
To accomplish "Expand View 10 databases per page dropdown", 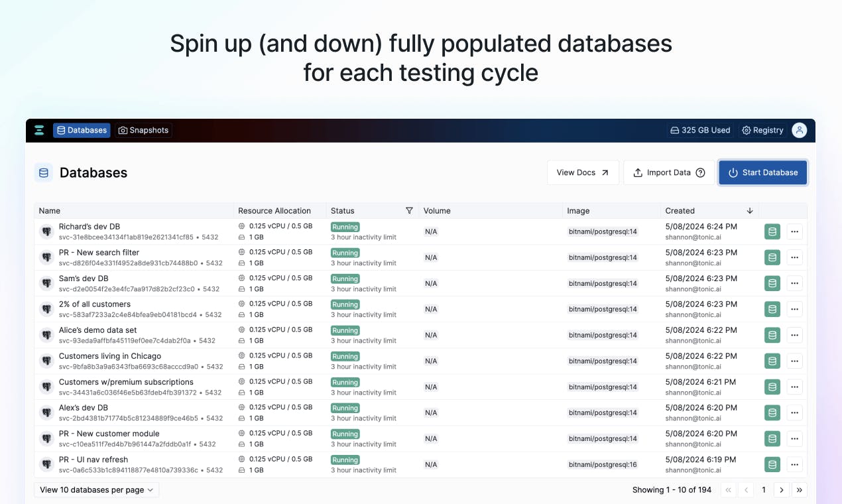I will pos(97,490).
